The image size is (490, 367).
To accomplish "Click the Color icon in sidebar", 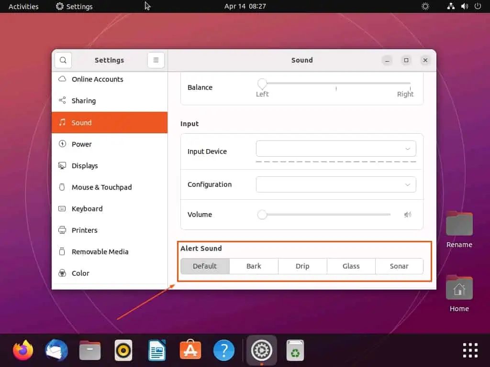I will pos(62,273).
